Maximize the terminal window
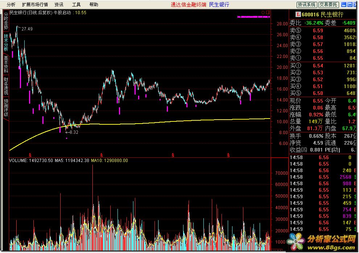The width and height of the screenshot is (359, 253). coord(350,5)
